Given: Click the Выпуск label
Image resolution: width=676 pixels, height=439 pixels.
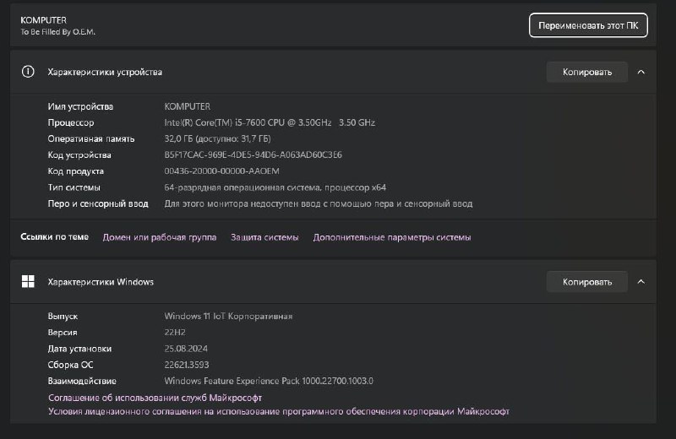Looking at the screenshot, I should tap(63, 317).
